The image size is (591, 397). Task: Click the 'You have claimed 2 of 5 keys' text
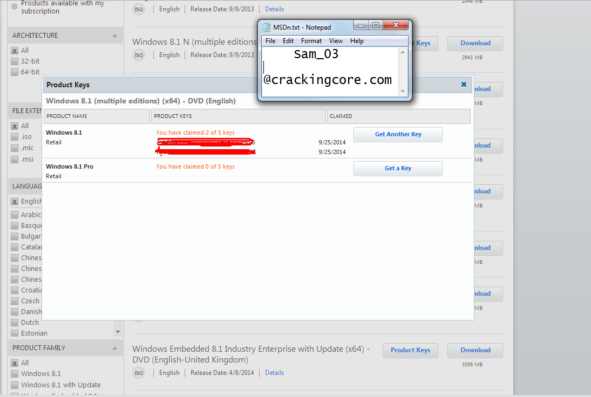pyautogui.click(x=195, y=133)
